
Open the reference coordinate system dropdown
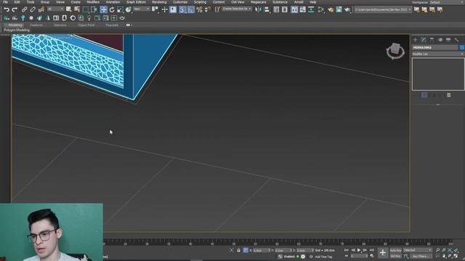[x=142, y=9]
